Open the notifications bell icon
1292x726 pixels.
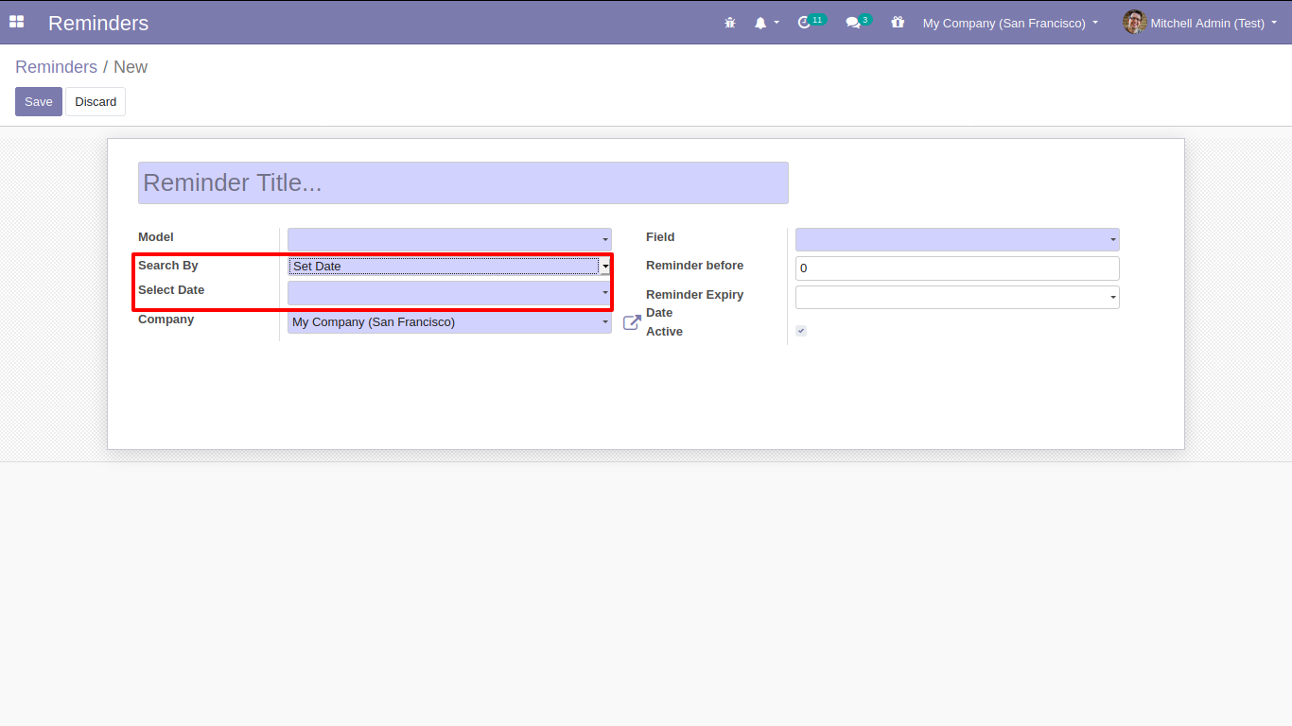pos(760,23)
